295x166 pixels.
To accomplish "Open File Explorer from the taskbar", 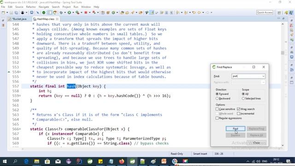I will tap(36, 161).
